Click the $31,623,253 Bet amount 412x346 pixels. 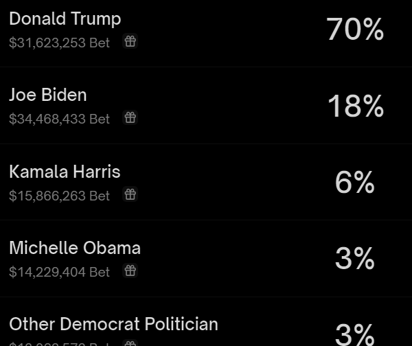pyautogui.click(x=59, y=43)
